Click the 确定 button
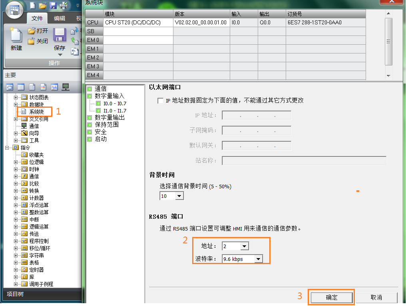The width and height of the screenshot is (406, 306). click(x=331, y=297)
